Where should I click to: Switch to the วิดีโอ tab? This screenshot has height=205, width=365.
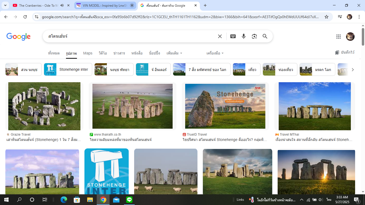(x=103, y=53)
